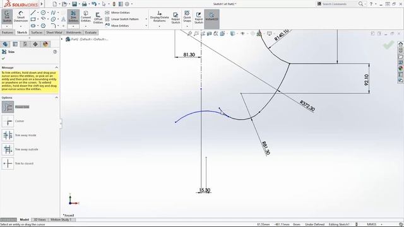Open Trim help question mark
Viewport: 404px width, 227px height.
(55, 52)
